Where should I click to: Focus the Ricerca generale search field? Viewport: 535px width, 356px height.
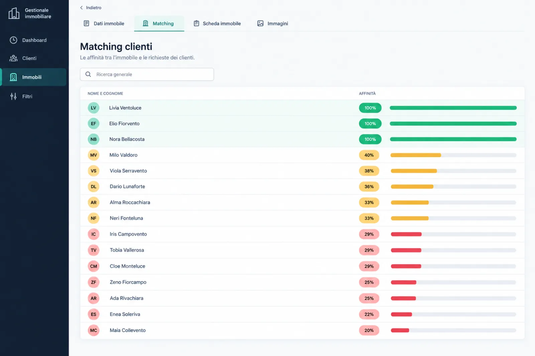point(147,74)
